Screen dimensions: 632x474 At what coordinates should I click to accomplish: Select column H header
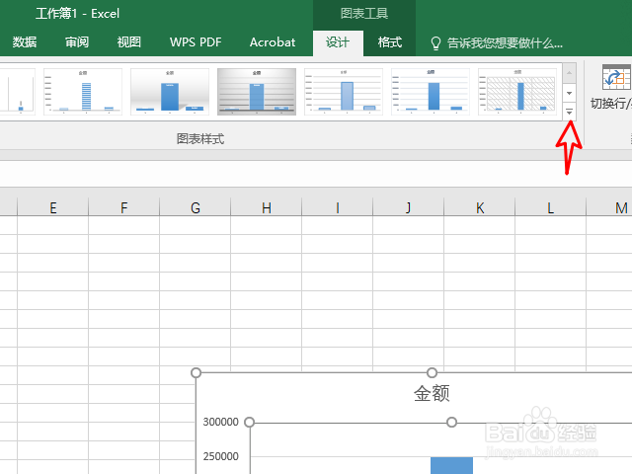(x=266, y=207)
